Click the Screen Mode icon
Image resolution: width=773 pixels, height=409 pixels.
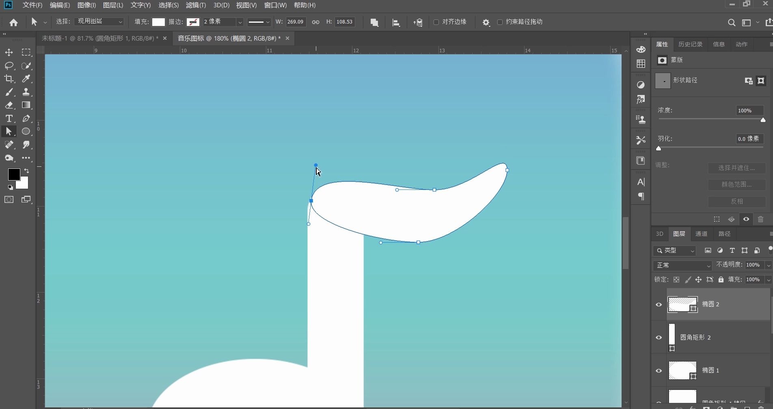point(26,199)
